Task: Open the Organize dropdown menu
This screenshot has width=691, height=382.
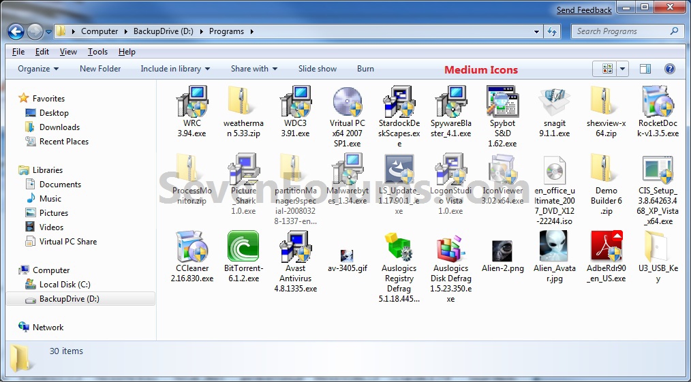Action: (x=38, y=69)
